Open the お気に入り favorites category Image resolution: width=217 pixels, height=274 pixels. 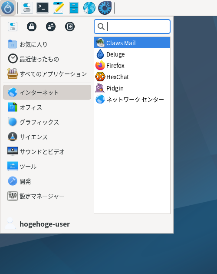(47, 44)
